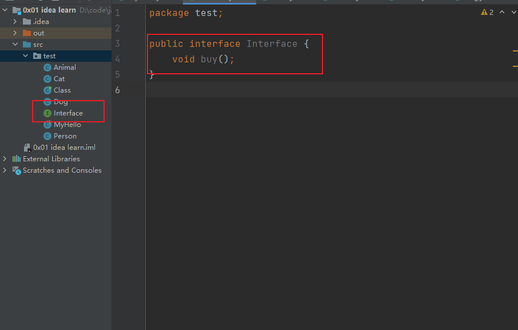Collapse the src folder
The width and height of the screenshot is (518, 330).
pyautogui.click(x=15, y=45)
